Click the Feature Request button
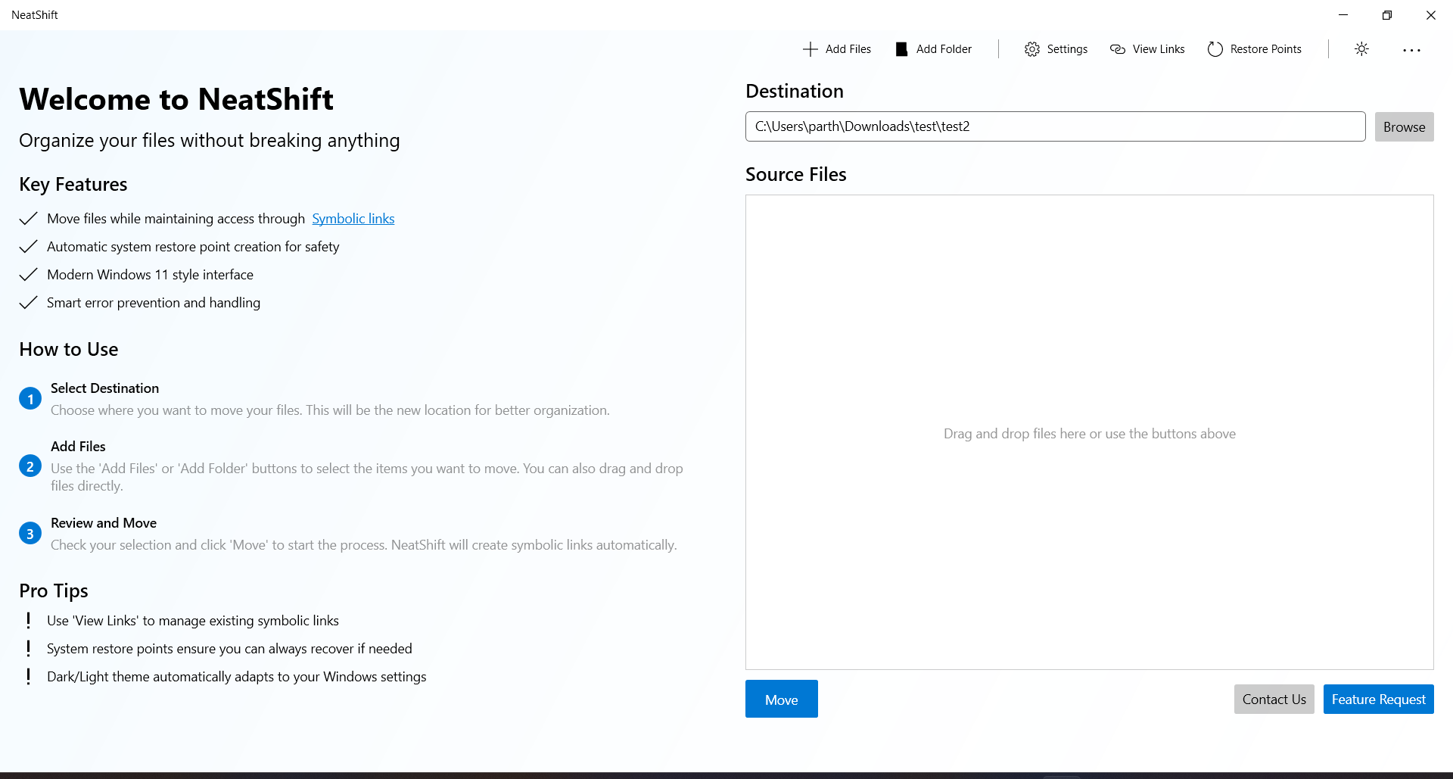 1378,700
